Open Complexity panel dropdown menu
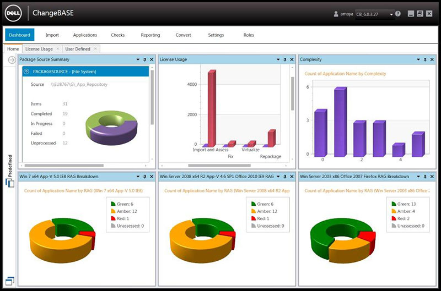Viewport: 441px width, 291px height. (418, 59)
